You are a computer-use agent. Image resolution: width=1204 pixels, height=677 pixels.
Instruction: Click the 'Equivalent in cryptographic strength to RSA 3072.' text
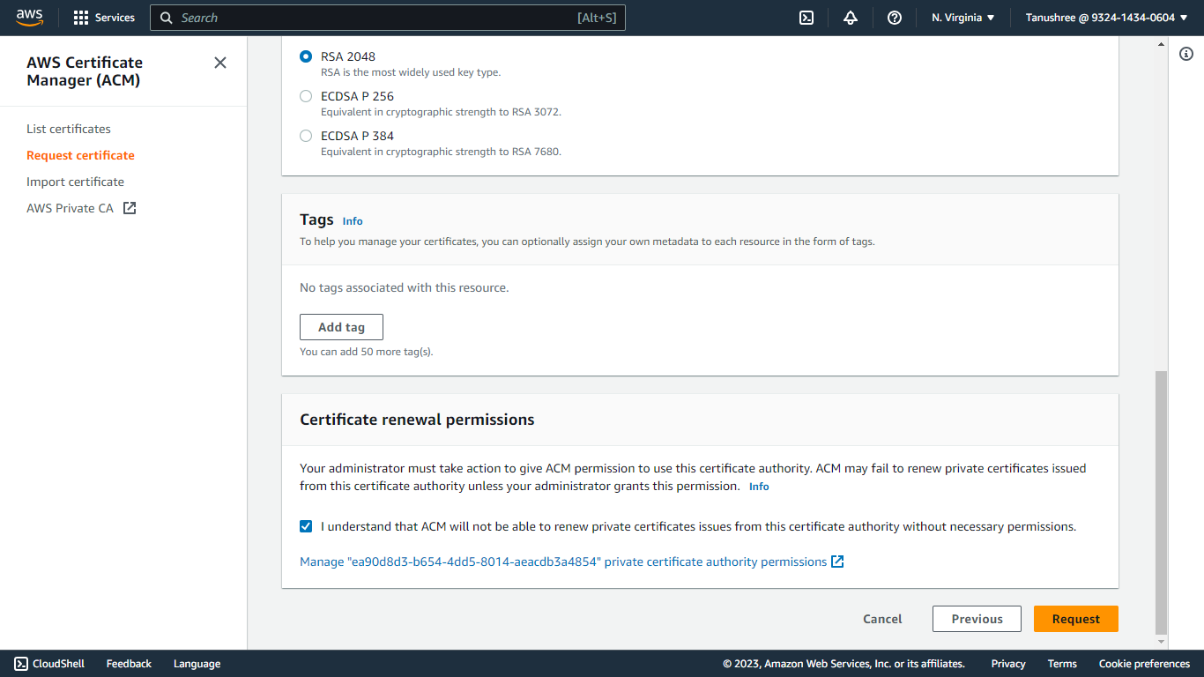click(441, 112)
